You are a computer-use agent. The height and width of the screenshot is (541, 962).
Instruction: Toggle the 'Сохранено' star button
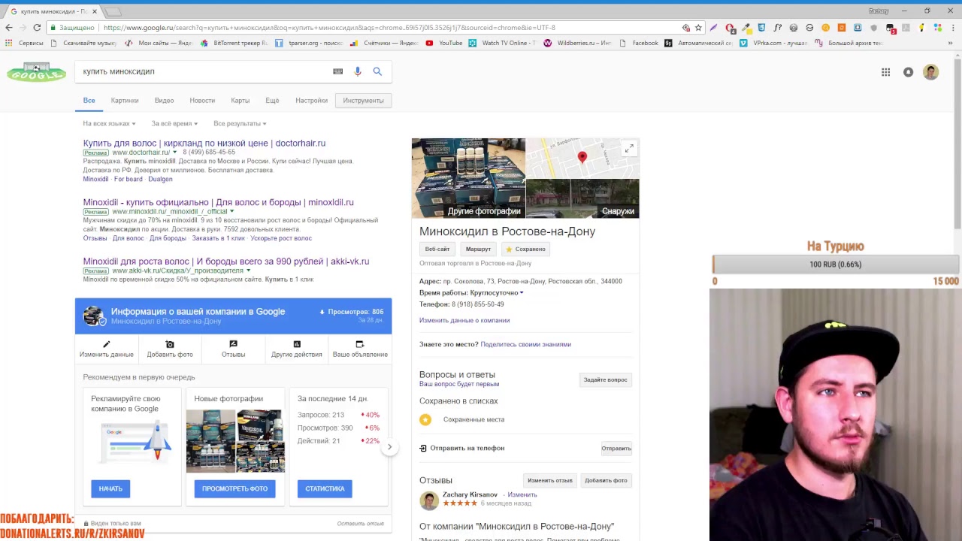click(x=525, y=249)
